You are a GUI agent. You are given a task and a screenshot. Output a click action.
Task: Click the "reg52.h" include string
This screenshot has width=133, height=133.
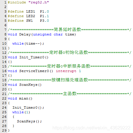pos(39,2)
